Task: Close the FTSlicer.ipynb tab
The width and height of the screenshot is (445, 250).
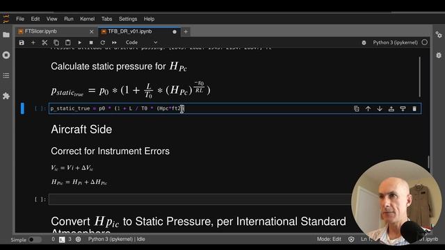Action: tap(91, 32)
